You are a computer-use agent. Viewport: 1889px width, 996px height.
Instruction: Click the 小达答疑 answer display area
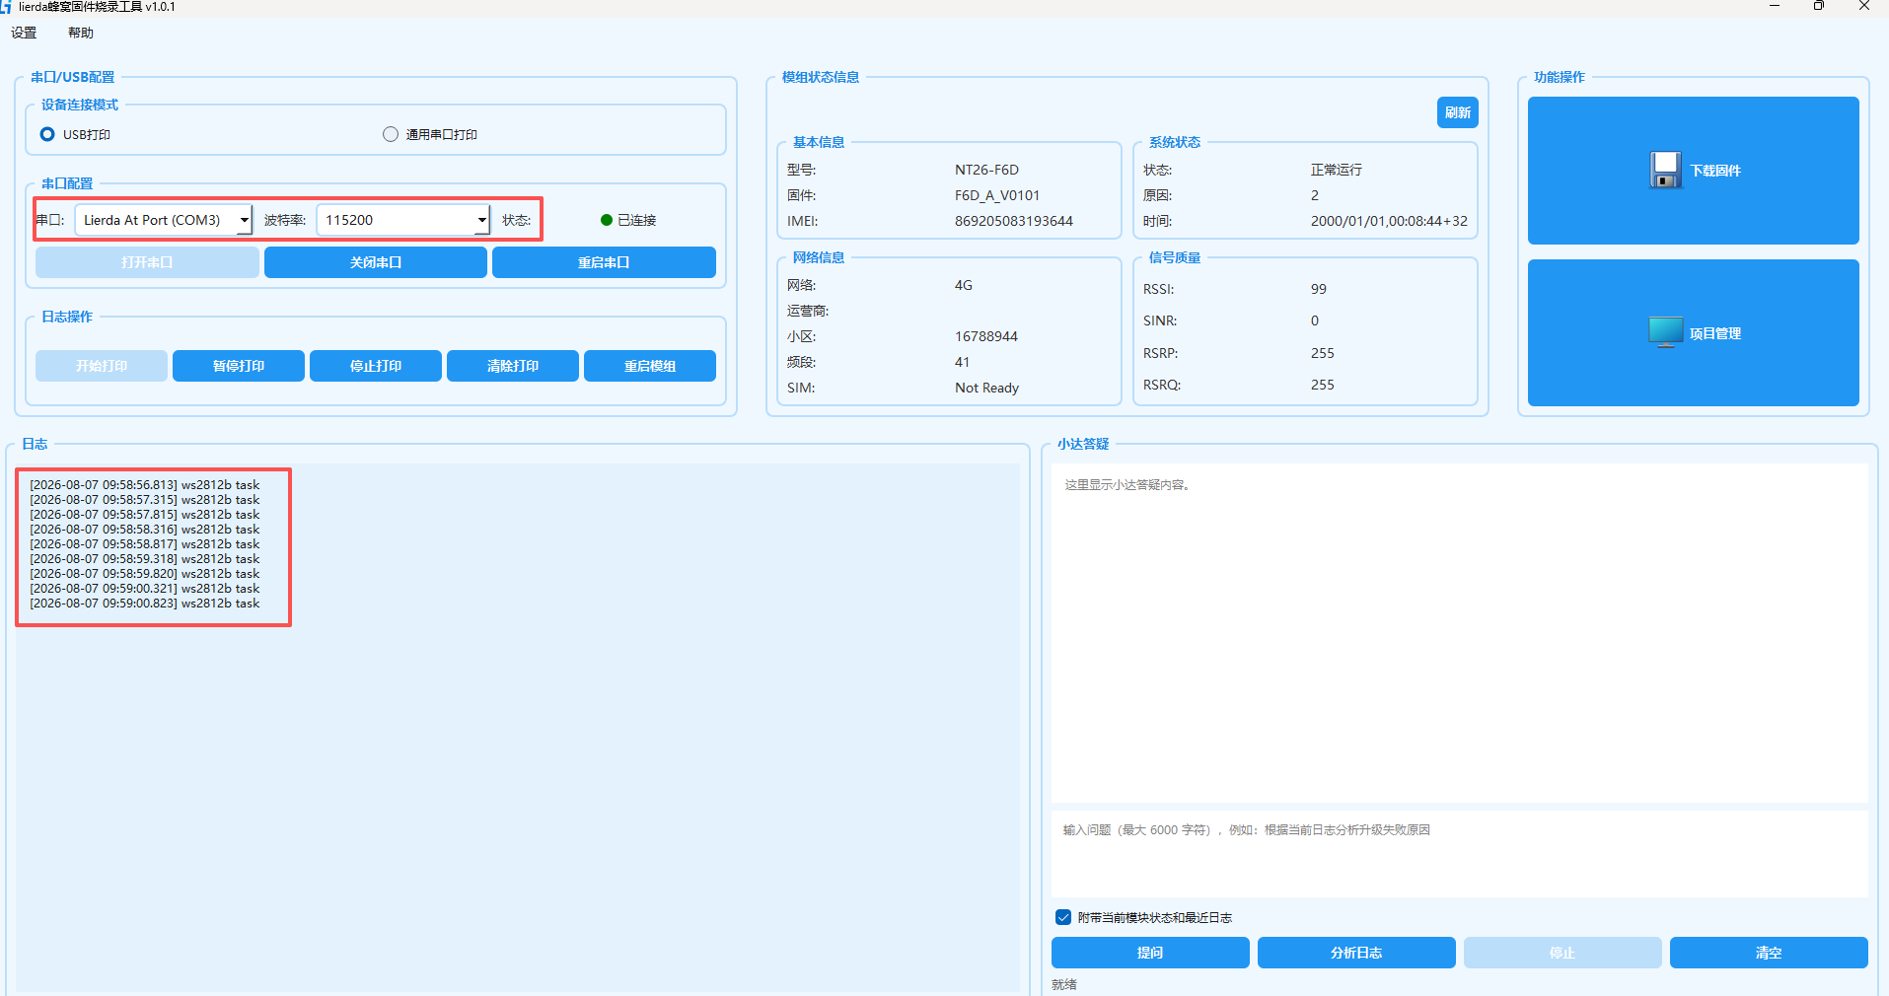pyautogui.click(x=1460, y=633)
